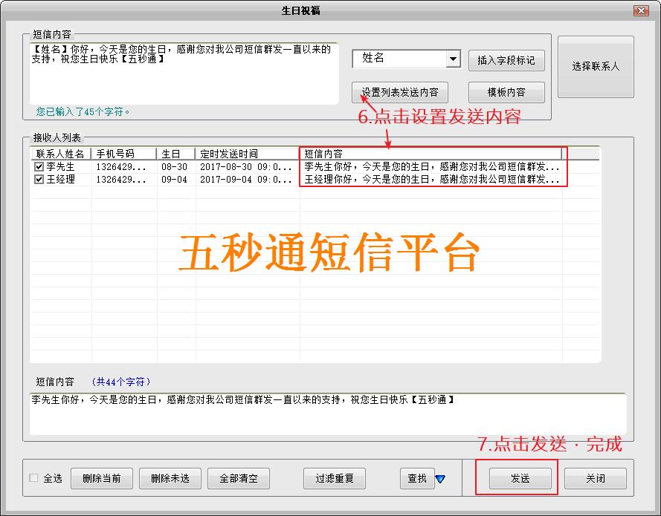This screenshot has height=516, width=661.
Task: Click the 关闭 button
Action: pos(596,478)
